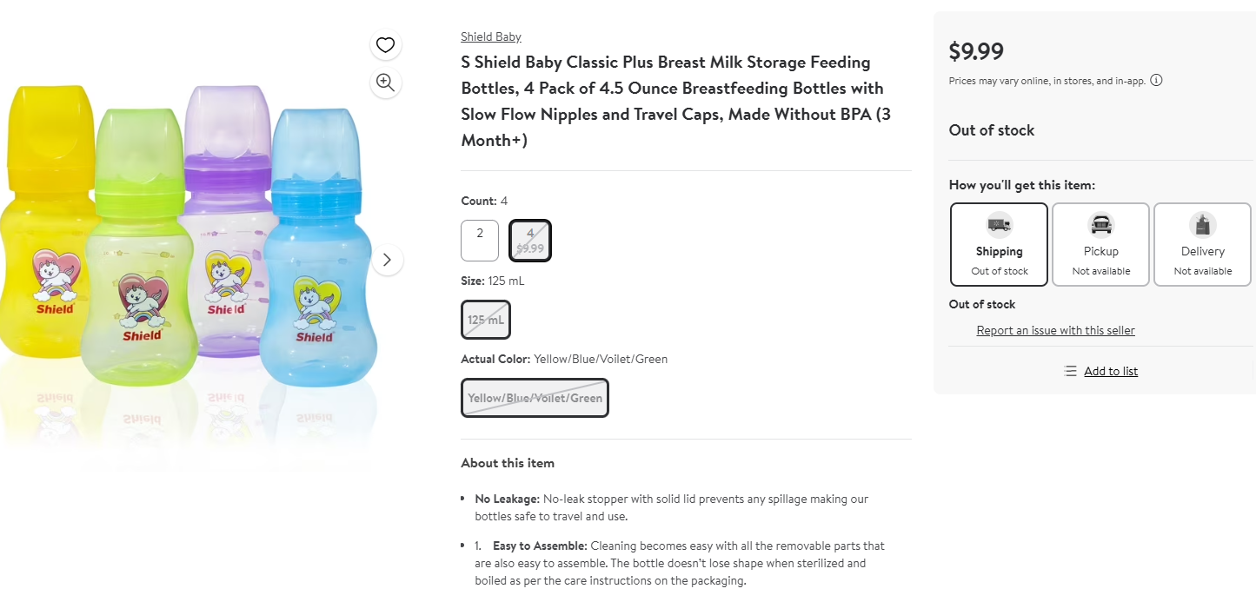Click the heart favorite icon
Screen dimensions: 1256x602
pos(385,45)
